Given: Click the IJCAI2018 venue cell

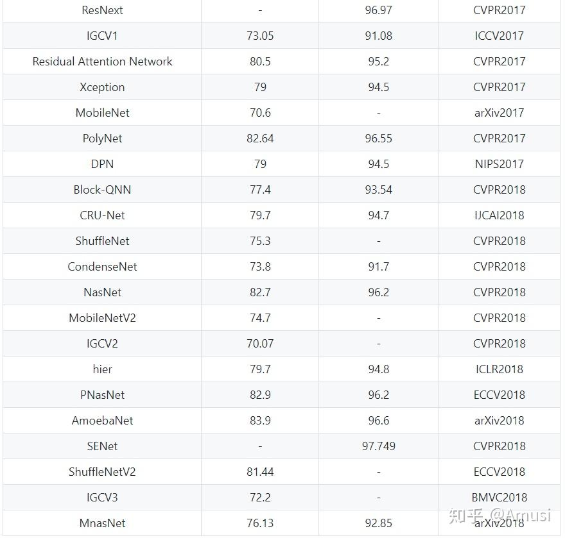Looking at the screenshot, I should click(499, 215).
